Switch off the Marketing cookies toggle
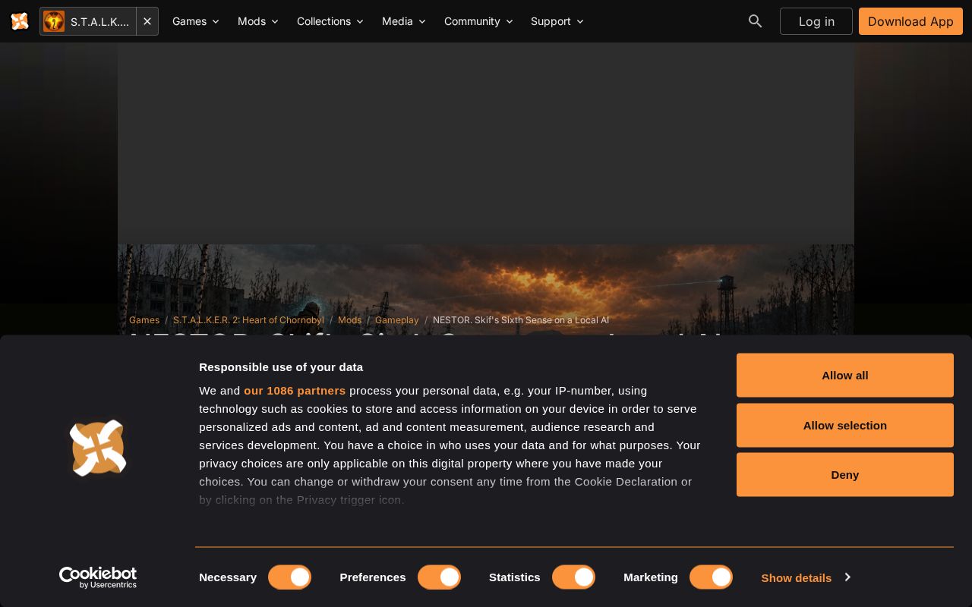Image resolution: width=972 pixels, height=607 pixels. tap(711, 577)
